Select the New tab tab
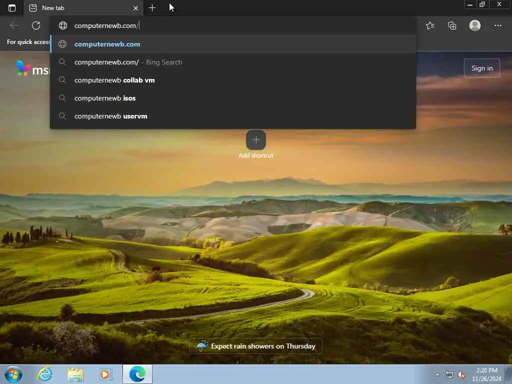 tap(83, 8)
